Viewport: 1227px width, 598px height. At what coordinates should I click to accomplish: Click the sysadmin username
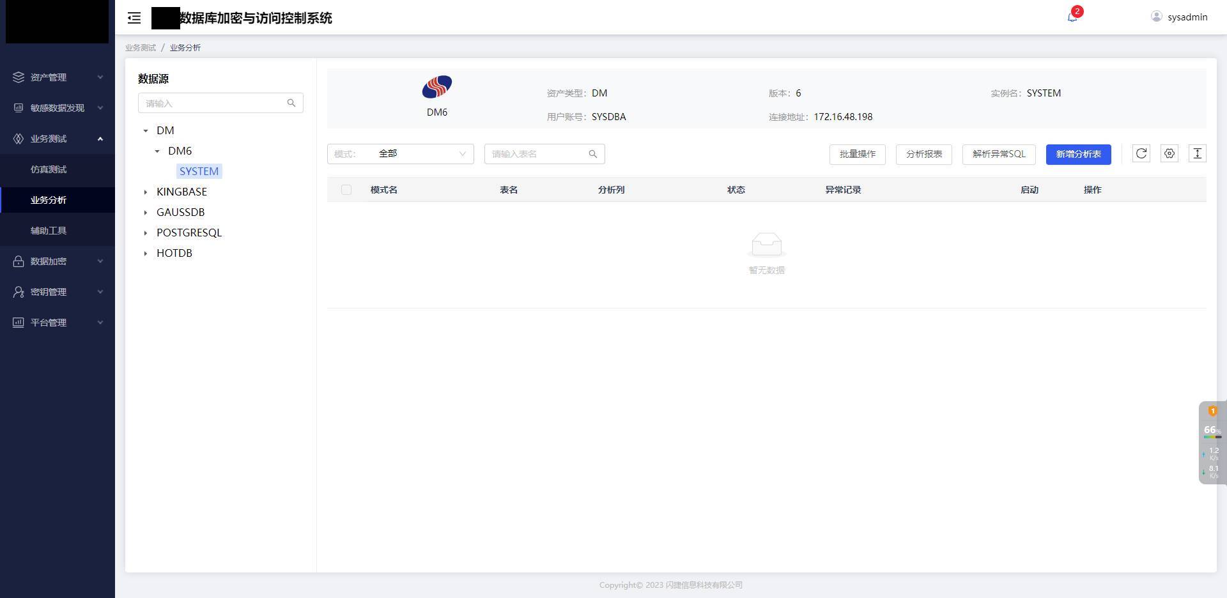tap(1187, 17)
